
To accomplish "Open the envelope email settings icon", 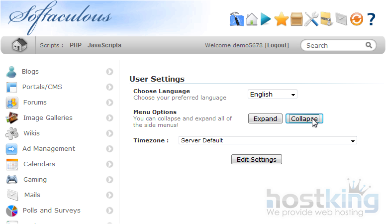I will (x=341, y=19).
